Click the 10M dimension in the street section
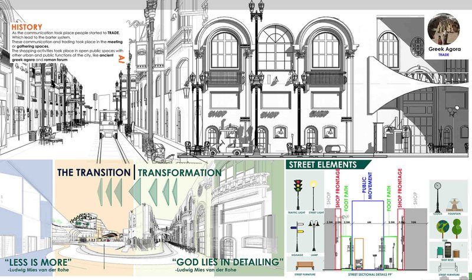Viewport: 472px width, 280px height. 413,222
